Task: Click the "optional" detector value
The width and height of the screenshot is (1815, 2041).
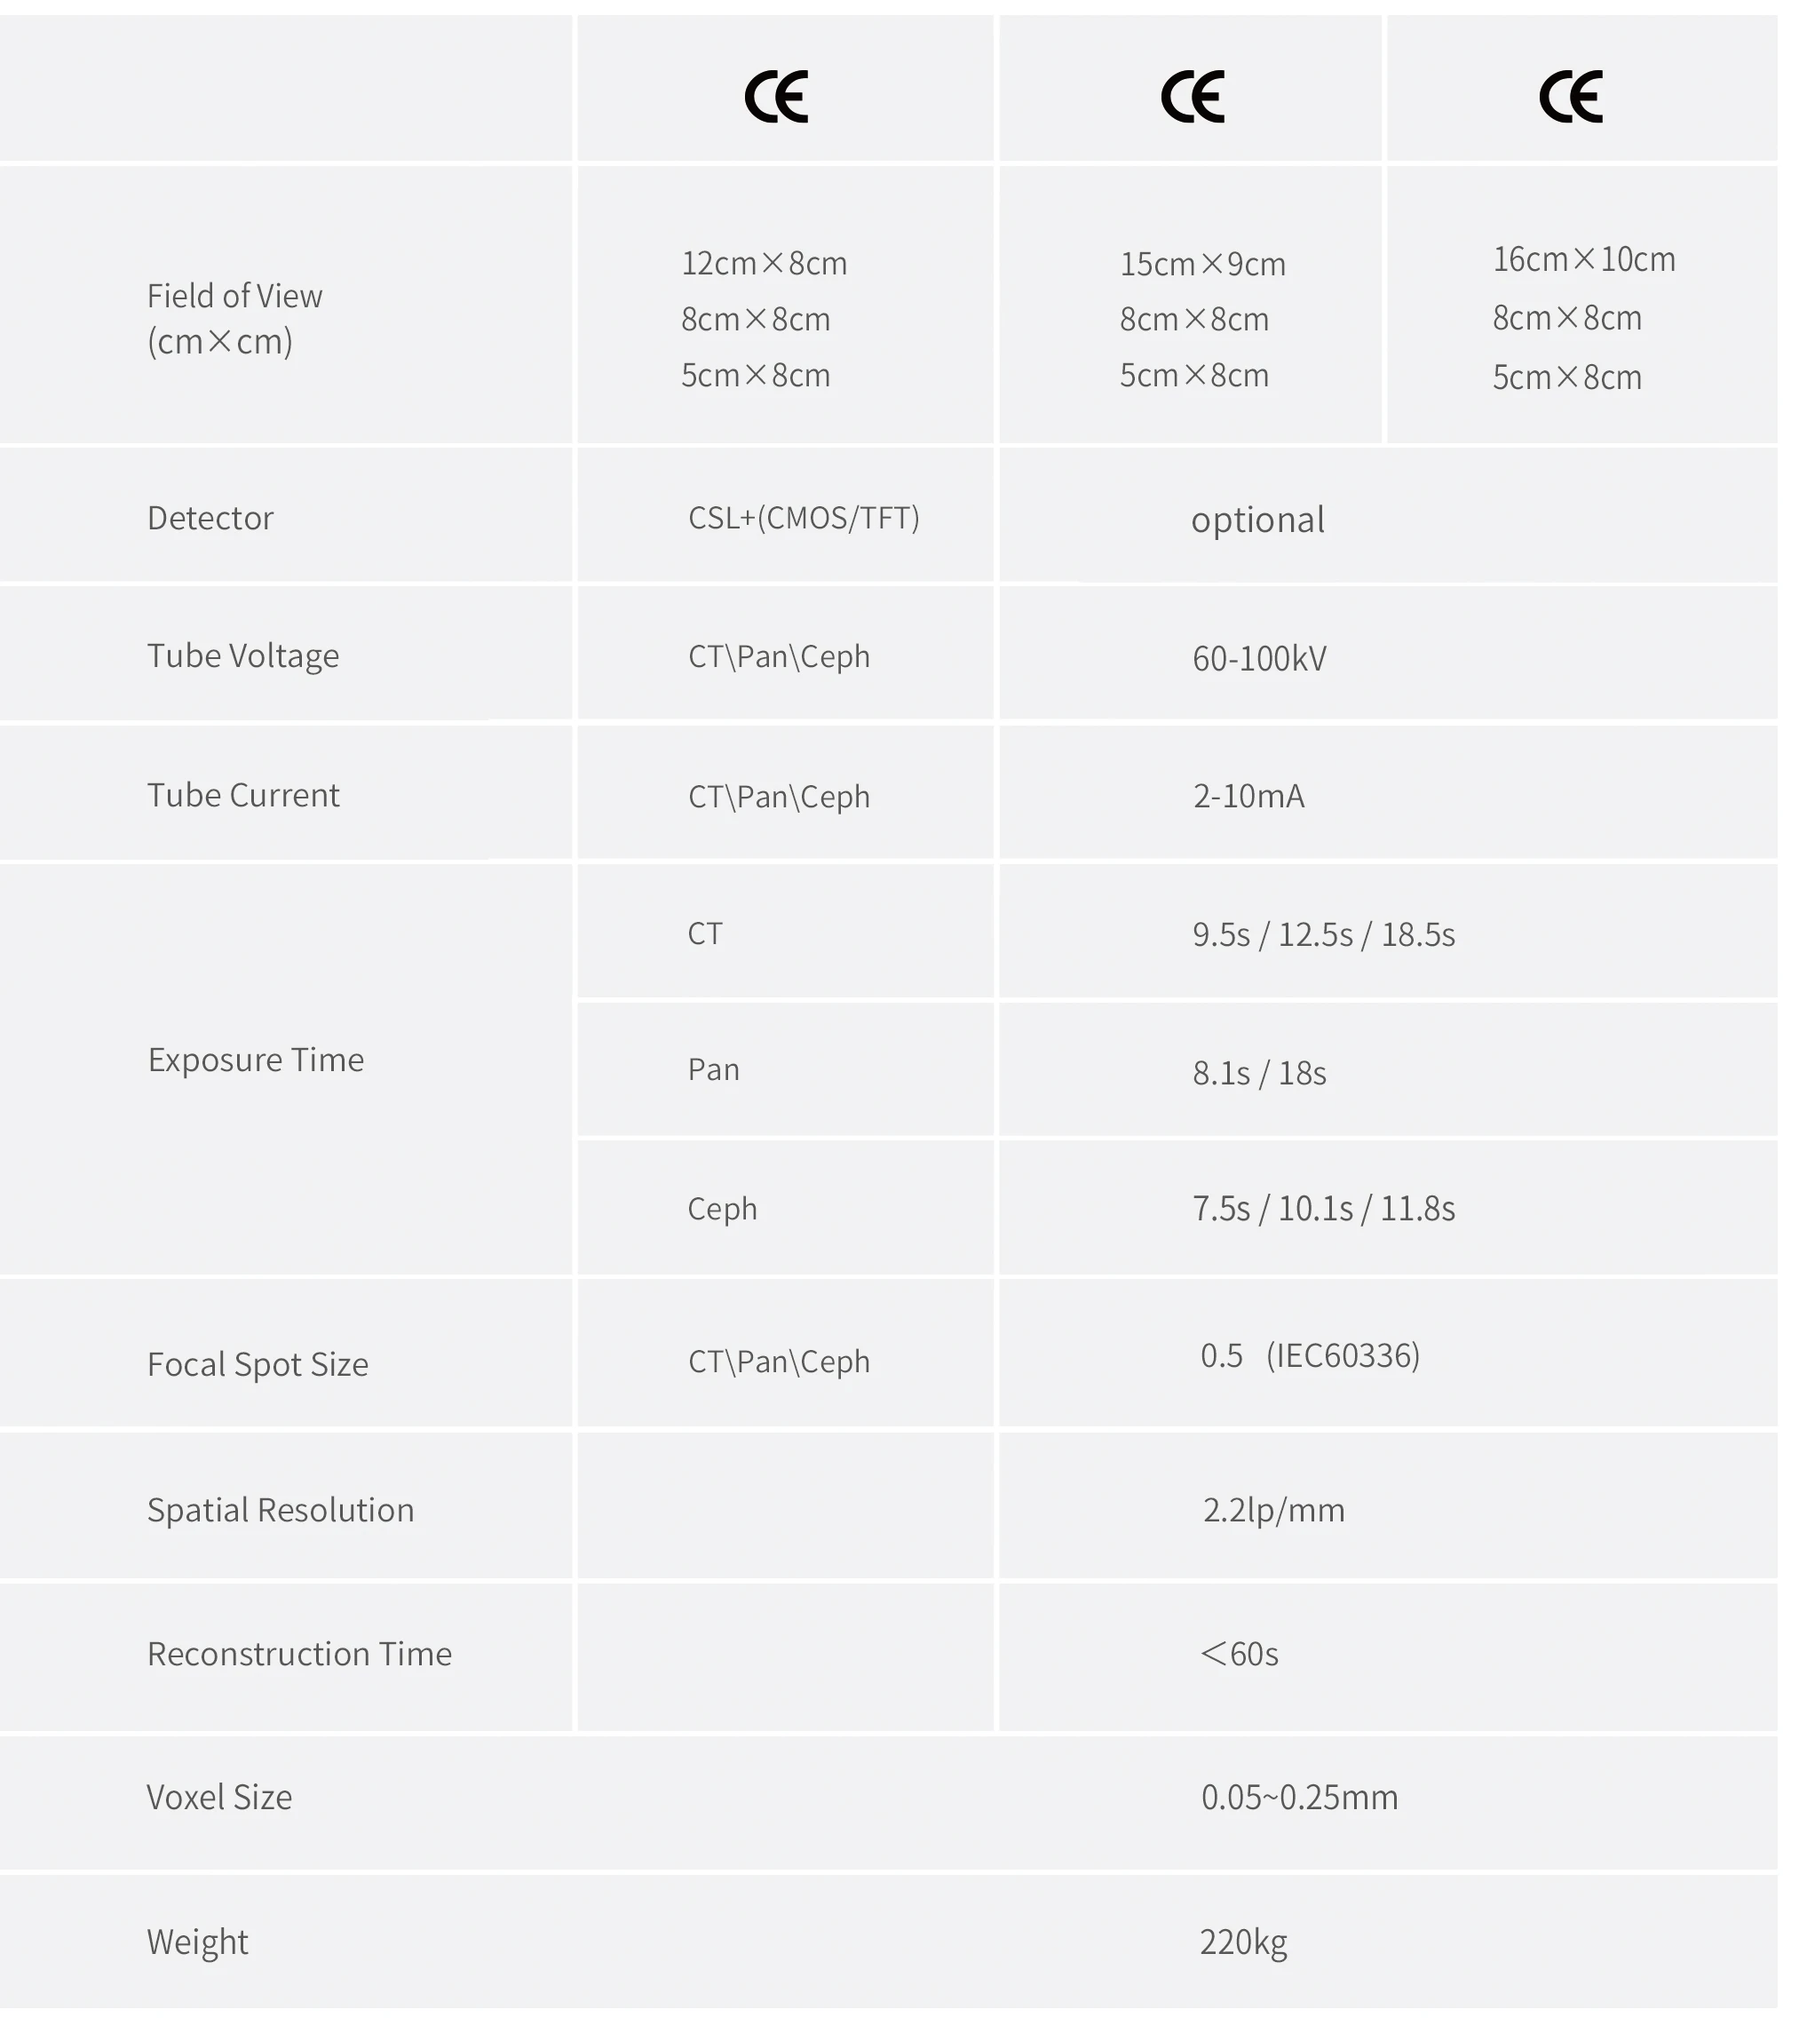Action: pos(1257,520)
